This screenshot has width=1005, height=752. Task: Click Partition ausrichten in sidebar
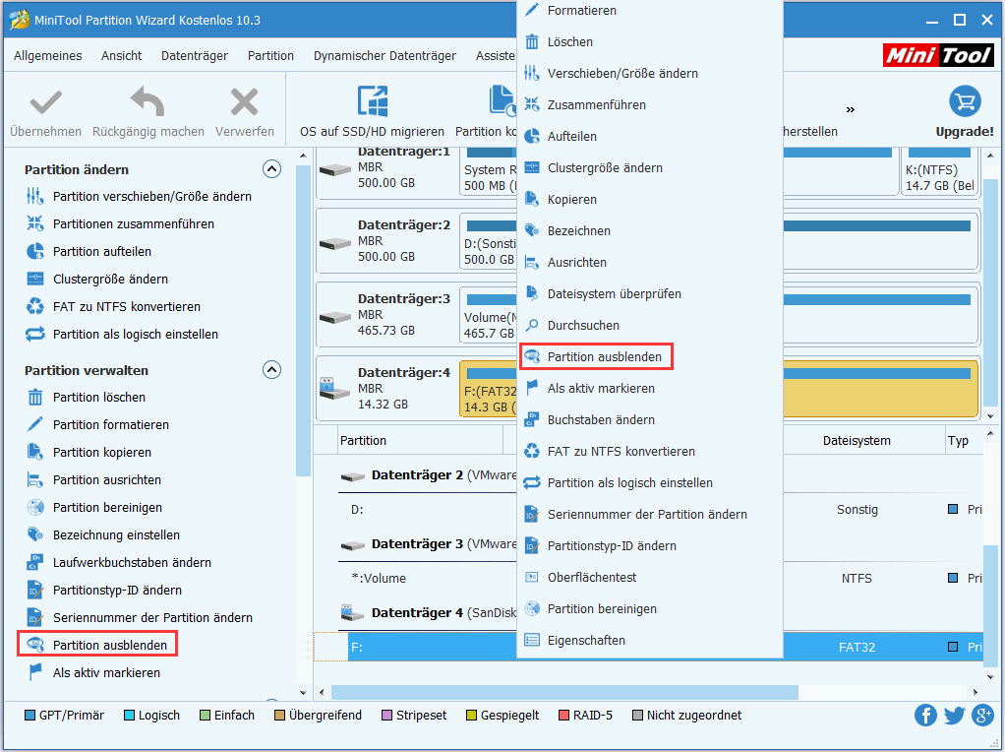(x=107, y=479)
